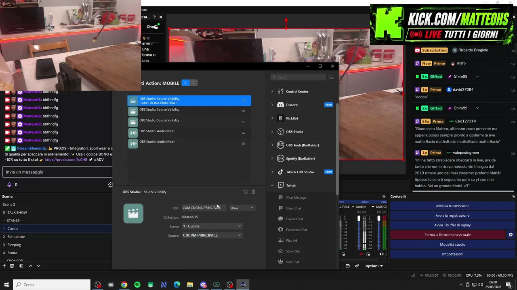517x290 pixels.
Task: Open the Opzioni dropdown menu
Action: click(374, 266)
